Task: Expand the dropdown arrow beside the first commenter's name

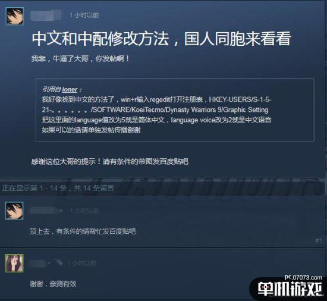Action: coord(61,211)
